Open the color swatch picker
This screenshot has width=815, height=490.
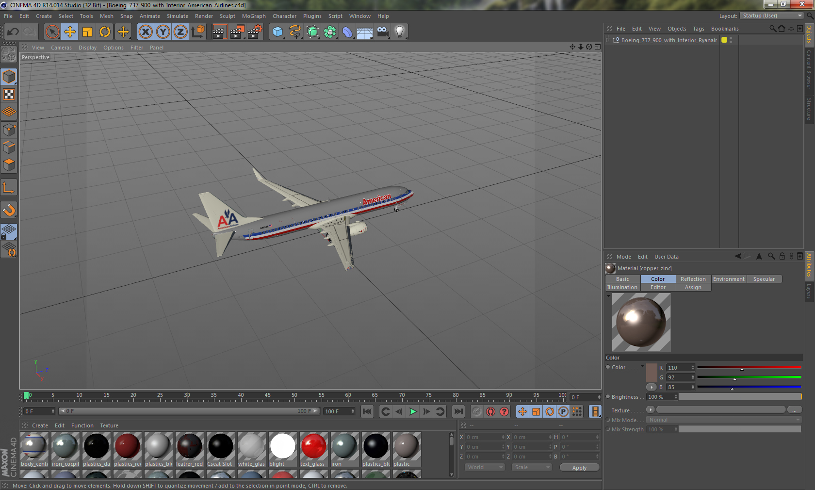tap(652, 373)
